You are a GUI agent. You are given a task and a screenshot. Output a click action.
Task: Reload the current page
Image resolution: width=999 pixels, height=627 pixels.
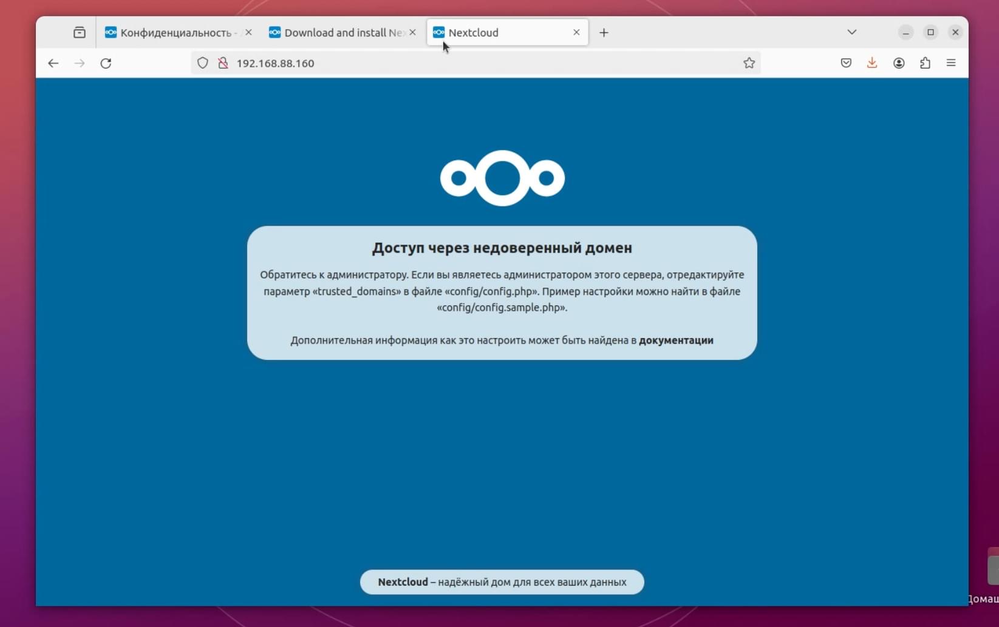click(x=106, y=63)
